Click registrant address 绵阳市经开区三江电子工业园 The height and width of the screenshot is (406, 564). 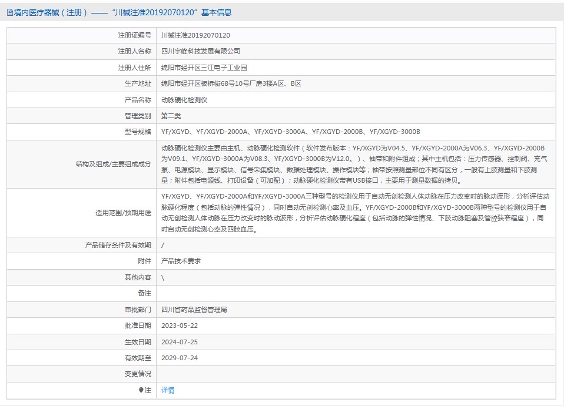(x=204, y=68)
